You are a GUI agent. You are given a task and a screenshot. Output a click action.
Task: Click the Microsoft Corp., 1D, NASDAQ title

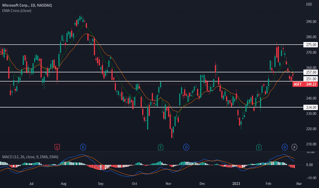(x=27, y=5)
